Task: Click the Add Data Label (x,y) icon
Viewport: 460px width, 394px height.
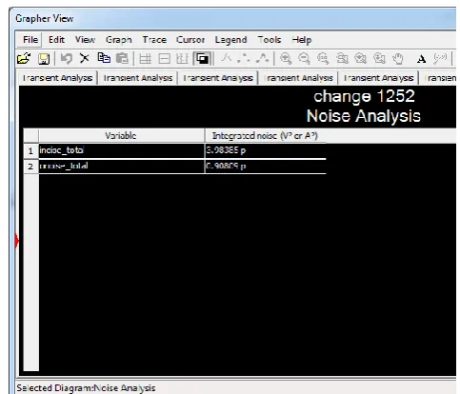Action: coord(440,59)
